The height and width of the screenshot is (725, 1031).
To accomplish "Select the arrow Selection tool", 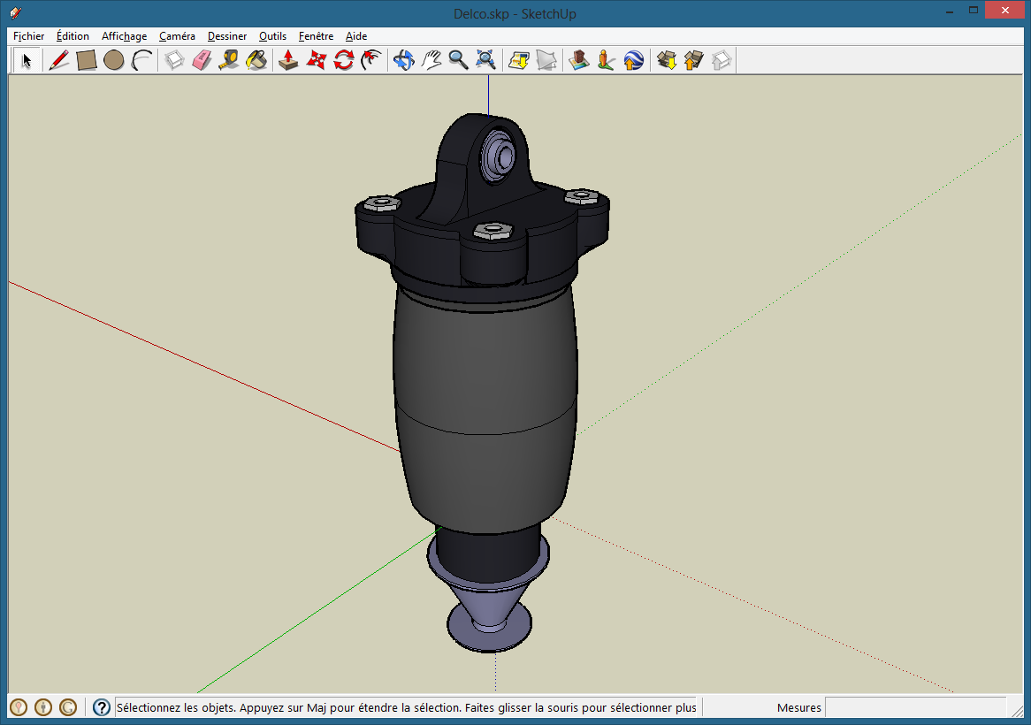I will (27, 60).
